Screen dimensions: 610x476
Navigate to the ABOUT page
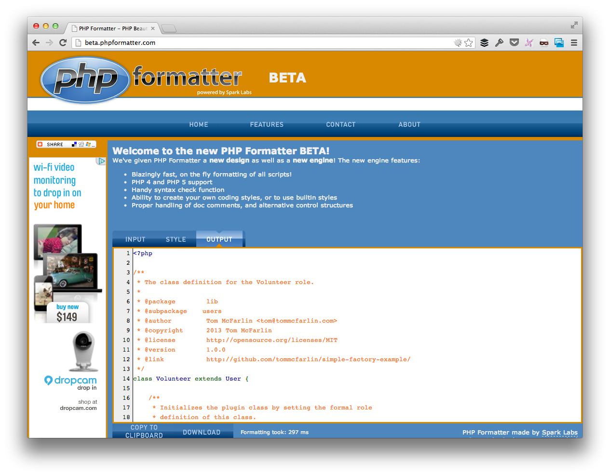point(409,124)
